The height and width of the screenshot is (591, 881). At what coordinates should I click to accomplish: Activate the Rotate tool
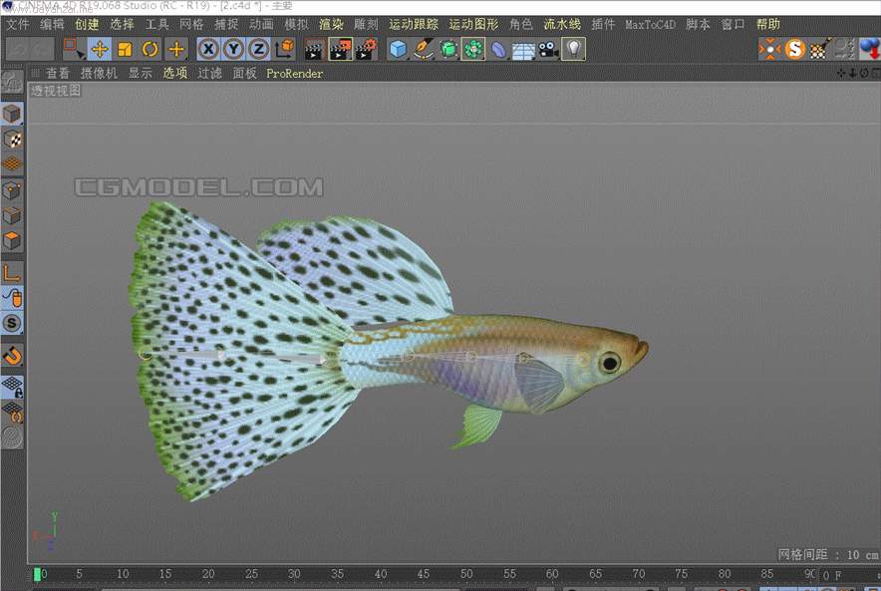click(150, 48)
